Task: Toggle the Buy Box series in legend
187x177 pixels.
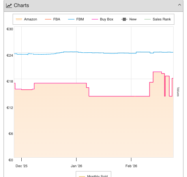Action: [x=103, y=19]
